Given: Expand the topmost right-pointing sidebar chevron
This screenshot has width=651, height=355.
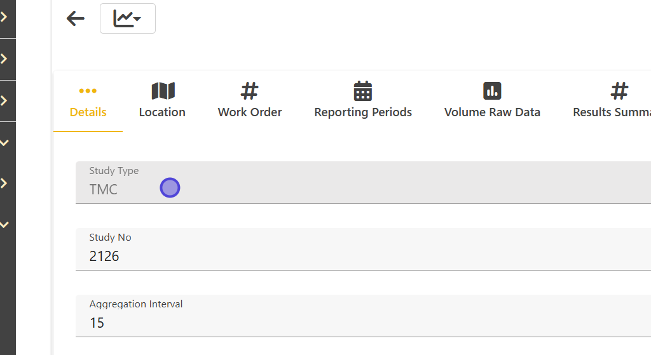Looking at the screenshot, I should point(4,17).
